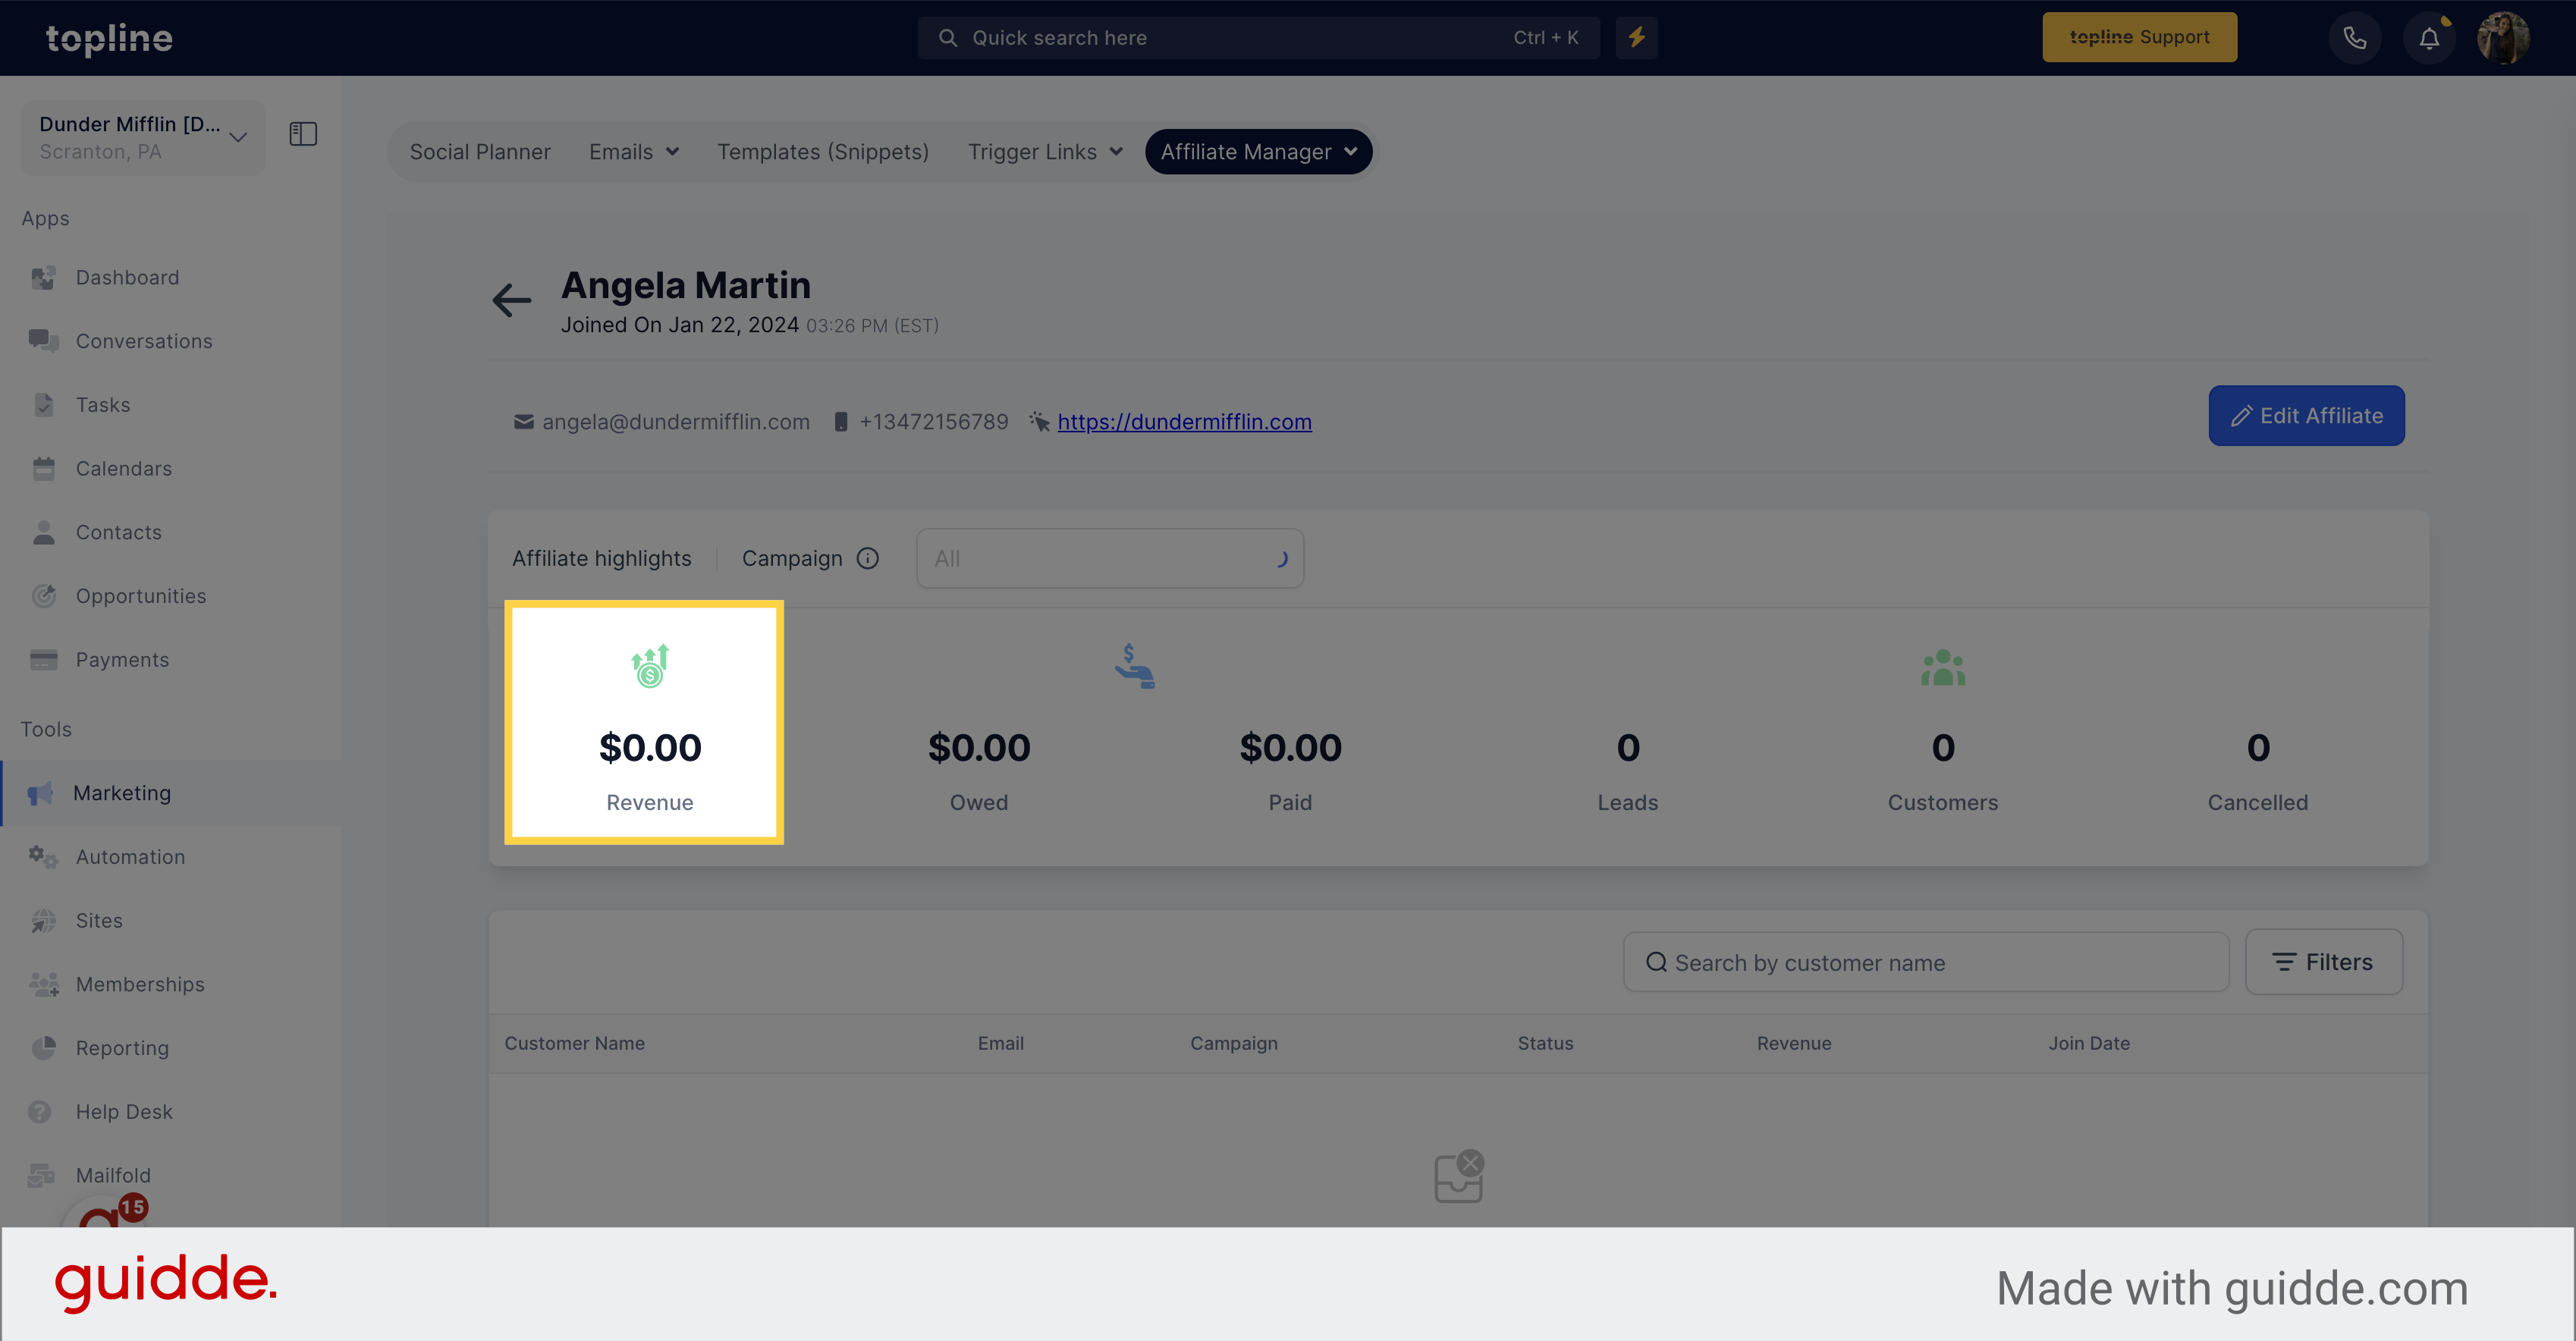The height and width of the screenshot is (1341, 2576).
Task: Click the Status column header
Action: (x=1545, y=1043)
